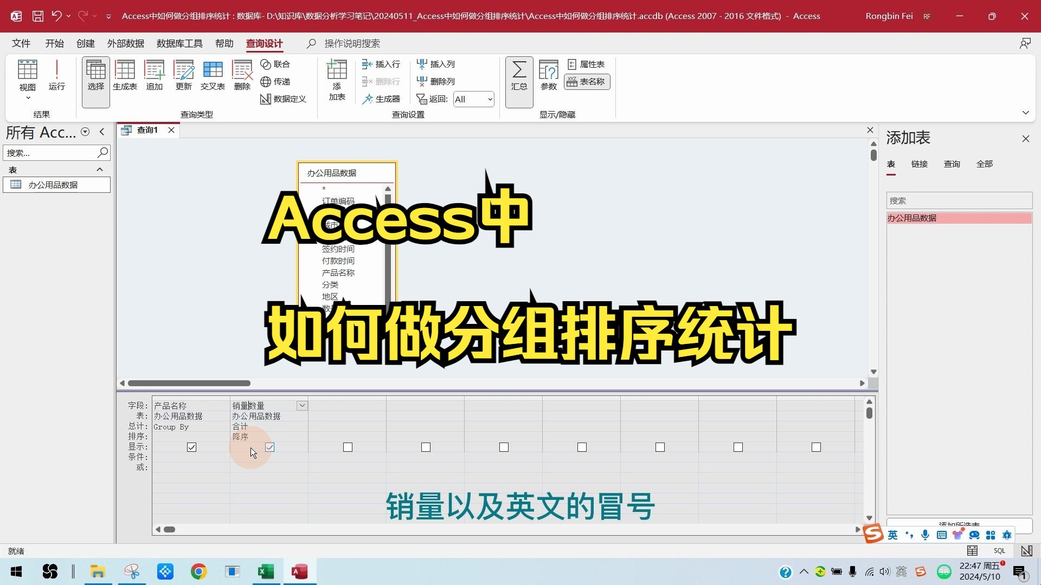Choose the Append (追加) query icon
Screen dimensions: 1041x585
click(x=154, y=76)
